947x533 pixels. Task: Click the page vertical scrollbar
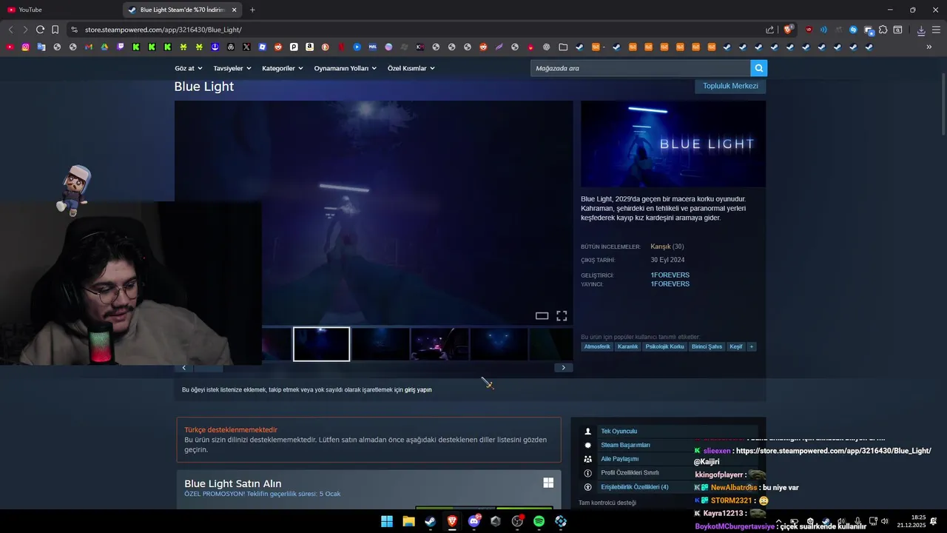[x=943, y=104]
